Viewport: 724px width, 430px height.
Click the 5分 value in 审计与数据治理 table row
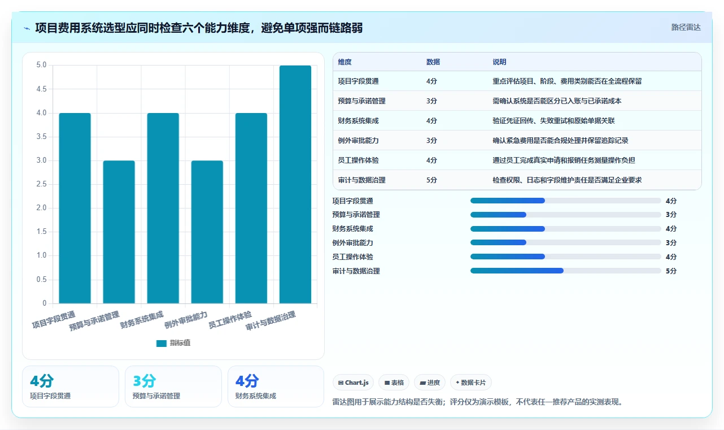click(x=431, y=180)
